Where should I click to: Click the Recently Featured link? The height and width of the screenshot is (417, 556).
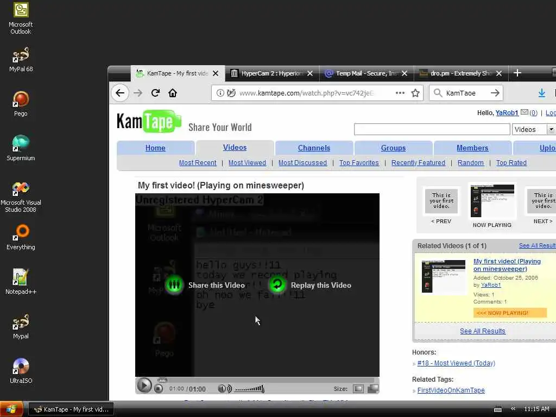[418, 163]
